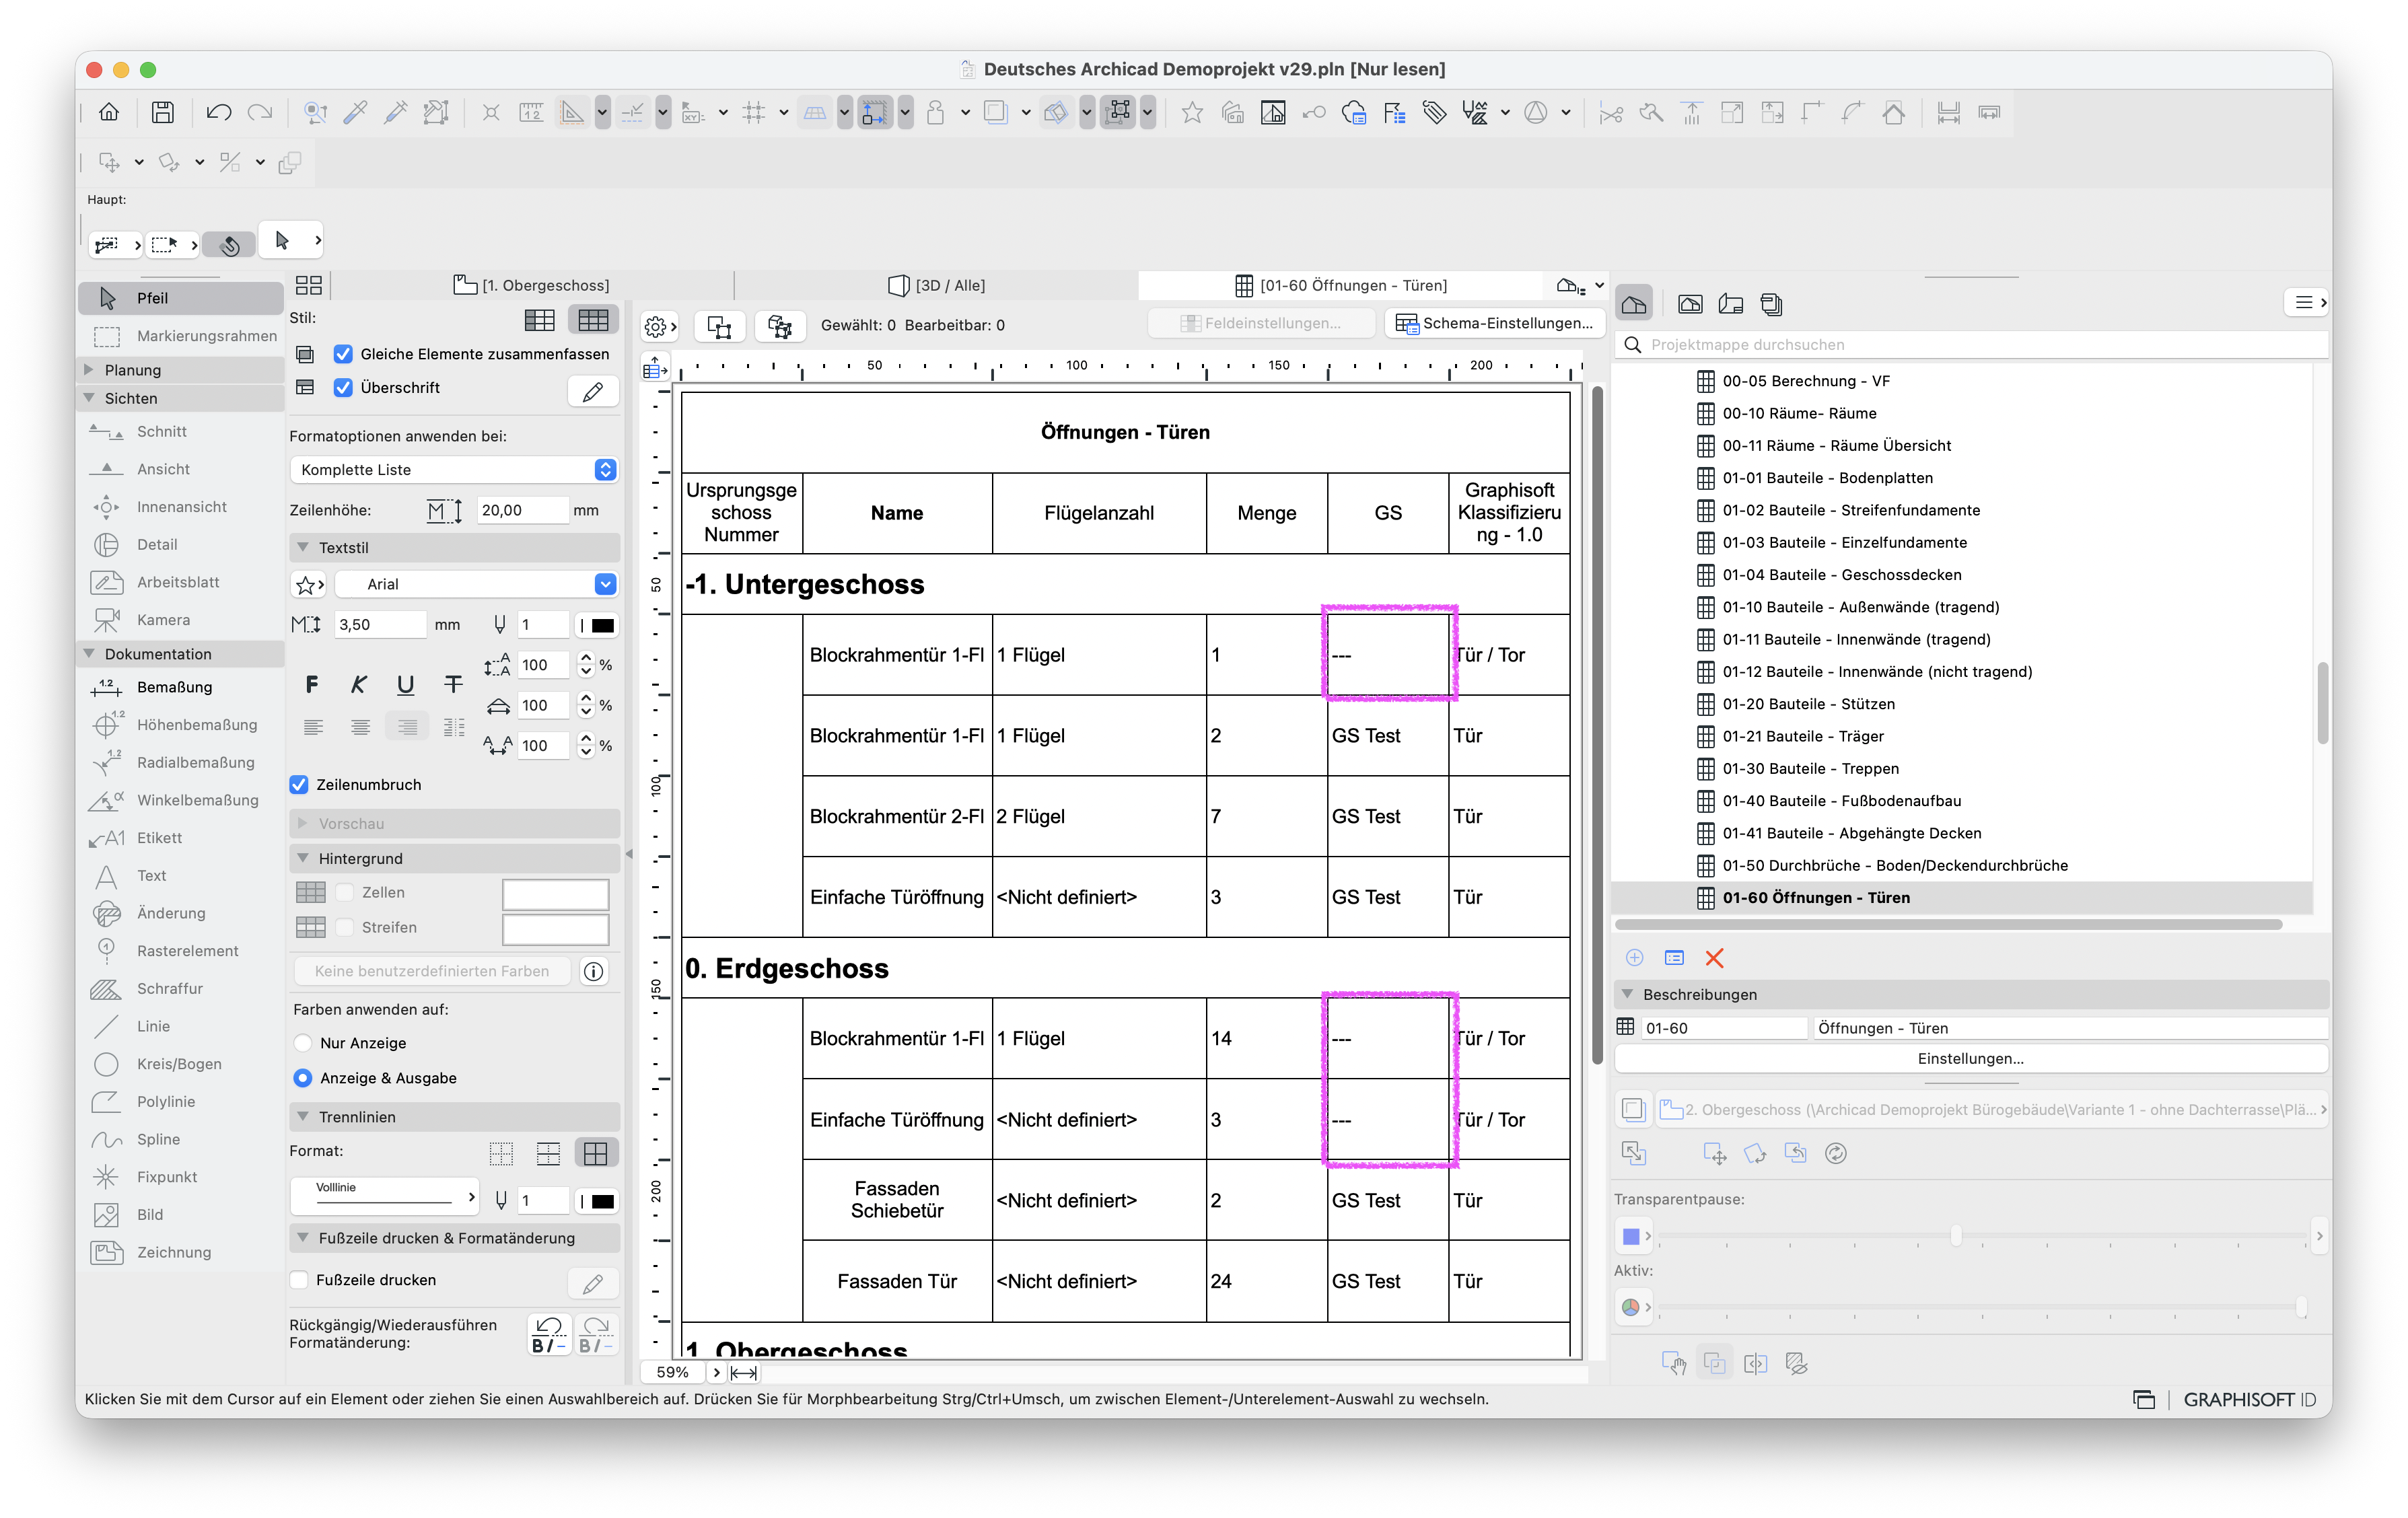Click the Feldeinstellungen... button
The height and width of the screenshot is (1518, 2408).
click(1261, 323)
